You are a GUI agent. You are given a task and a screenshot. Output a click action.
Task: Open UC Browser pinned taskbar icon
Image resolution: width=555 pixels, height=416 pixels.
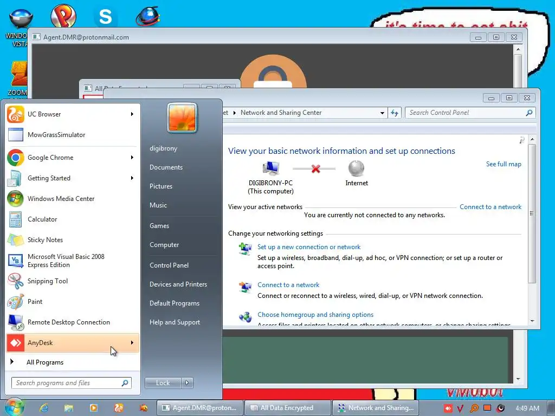click(x=119, y=408)
